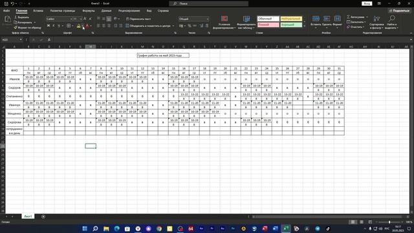Apply red font color A
Image resolution: width=414 pixels, height=233 pixels.
tap(87, 26)
